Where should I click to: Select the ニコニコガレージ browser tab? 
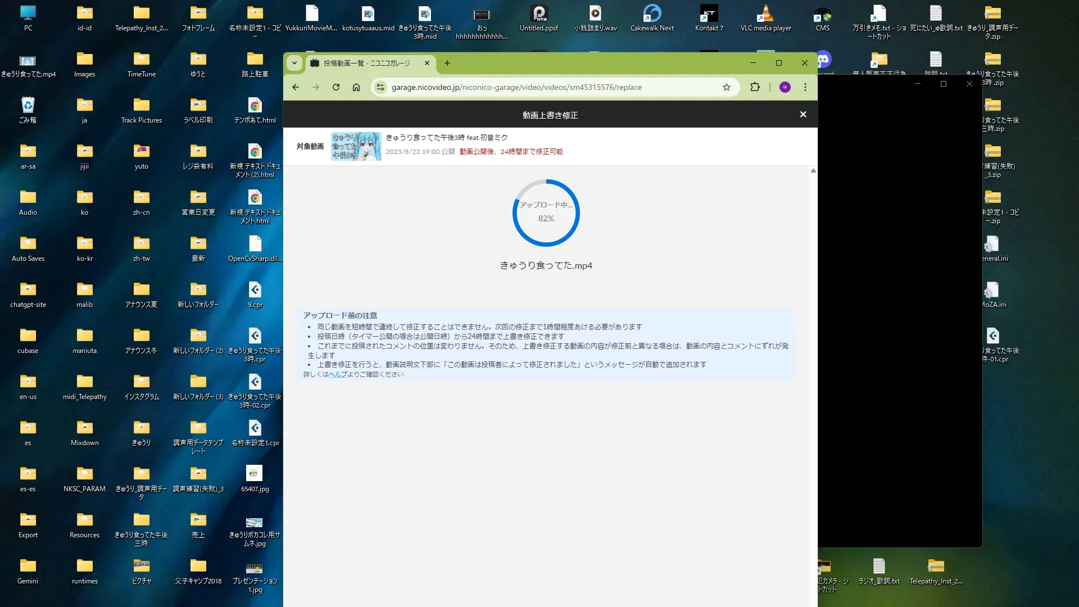click(366, 63)
